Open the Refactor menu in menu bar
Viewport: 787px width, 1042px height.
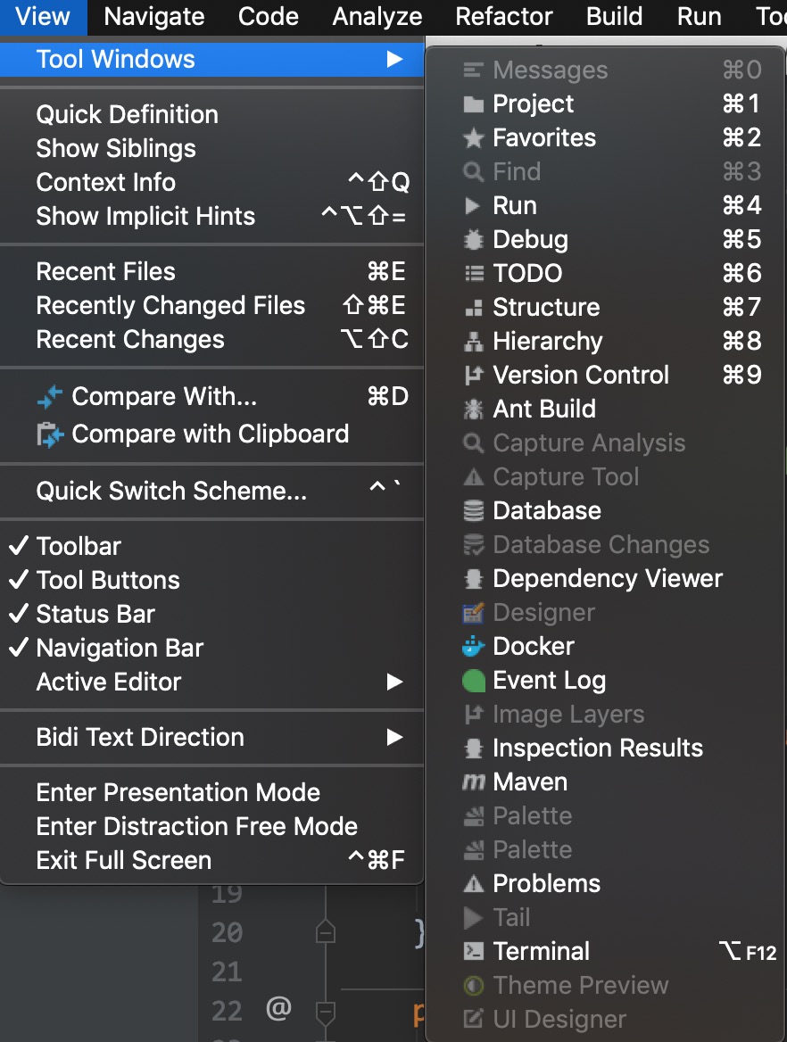[x=504, y=17]
